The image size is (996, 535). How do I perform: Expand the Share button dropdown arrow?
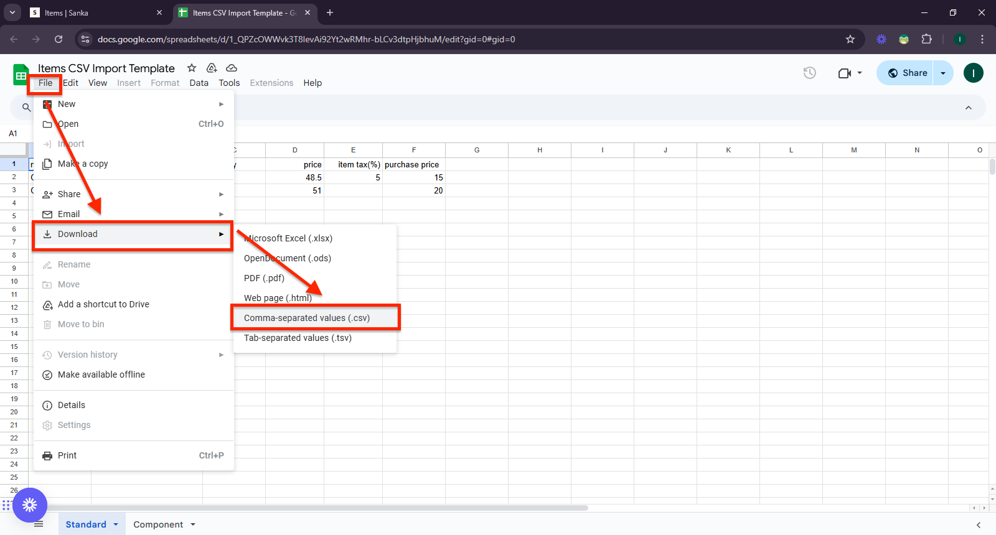point(943,73)
